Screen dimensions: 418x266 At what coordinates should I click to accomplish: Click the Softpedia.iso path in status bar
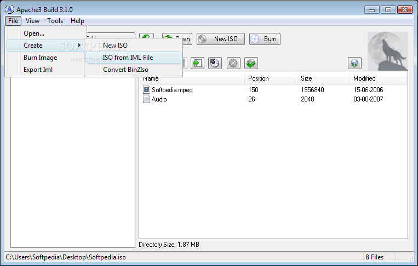[66, 257]
